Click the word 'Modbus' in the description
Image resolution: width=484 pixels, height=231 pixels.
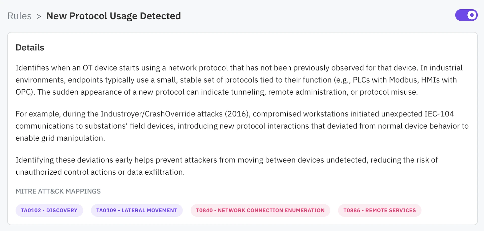[x=403, y=80]
